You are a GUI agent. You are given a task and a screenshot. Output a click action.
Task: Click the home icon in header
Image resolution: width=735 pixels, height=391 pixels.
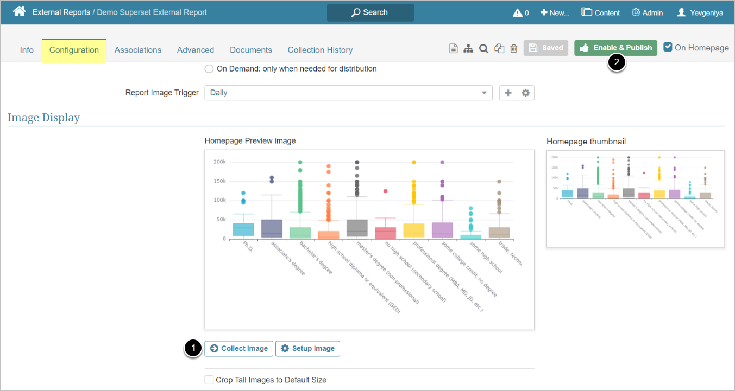point(20,12)
